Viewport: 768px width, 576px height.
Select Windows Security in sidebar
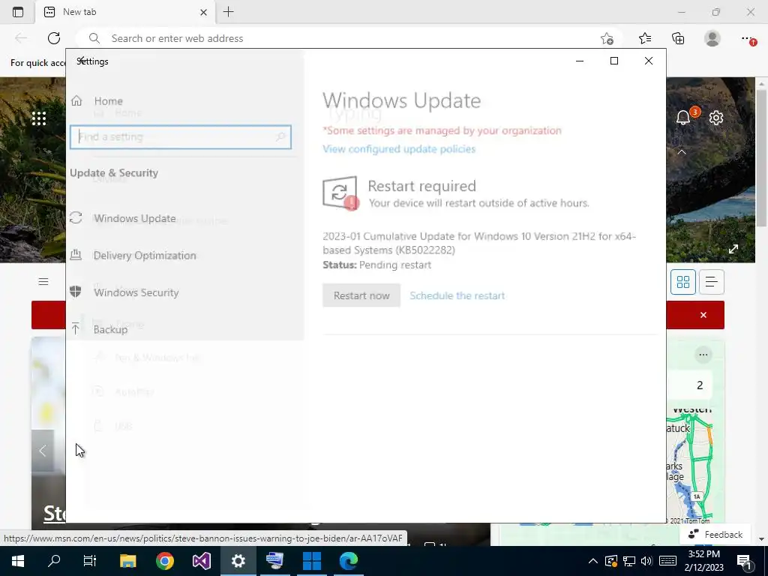tap(136, 292)
